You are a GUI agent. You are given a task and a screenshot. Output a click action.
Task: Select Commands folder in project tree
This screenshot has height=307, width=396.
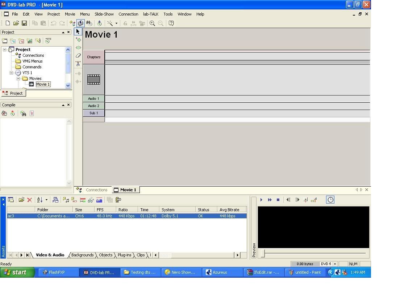click(x=32, y=67)
